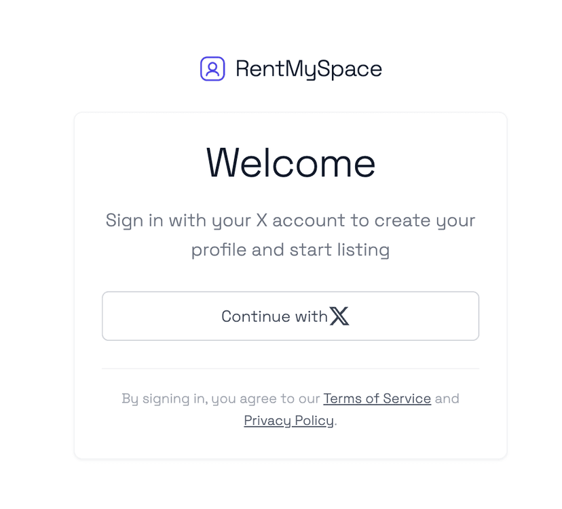Click the word "Privacy" in the footer link
The width and height of the screenshot is (562, 509).
coord(267,421)
